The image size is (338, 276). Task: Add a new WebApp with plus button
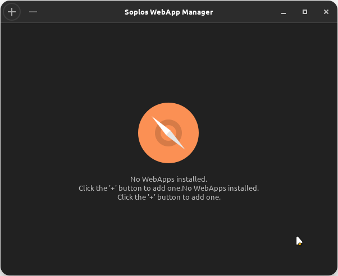[x=12, y=12]
